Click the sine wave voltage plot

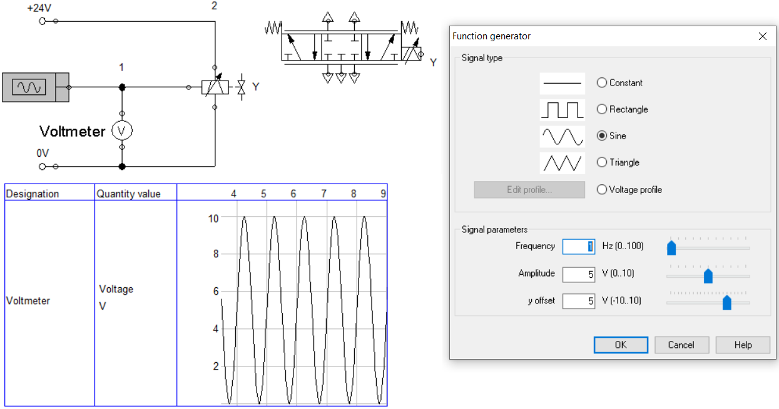[x=304, y=310]
